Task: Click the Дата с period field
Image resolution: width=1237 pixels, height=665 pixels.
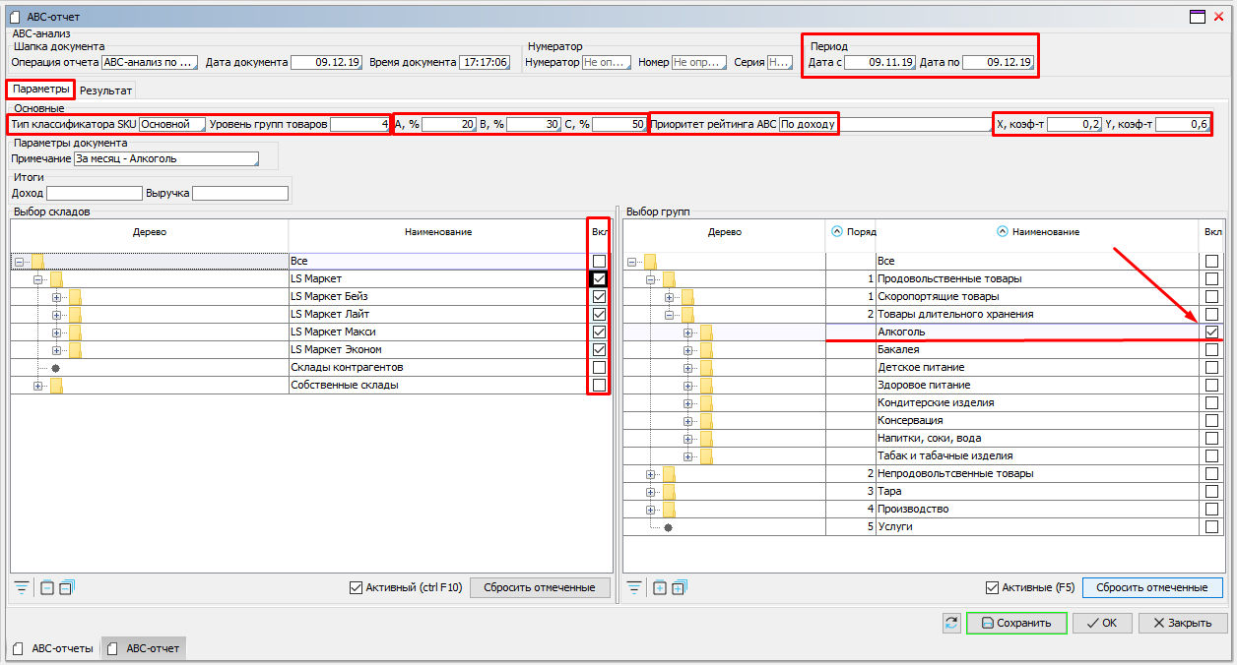Action: (879, 62)
